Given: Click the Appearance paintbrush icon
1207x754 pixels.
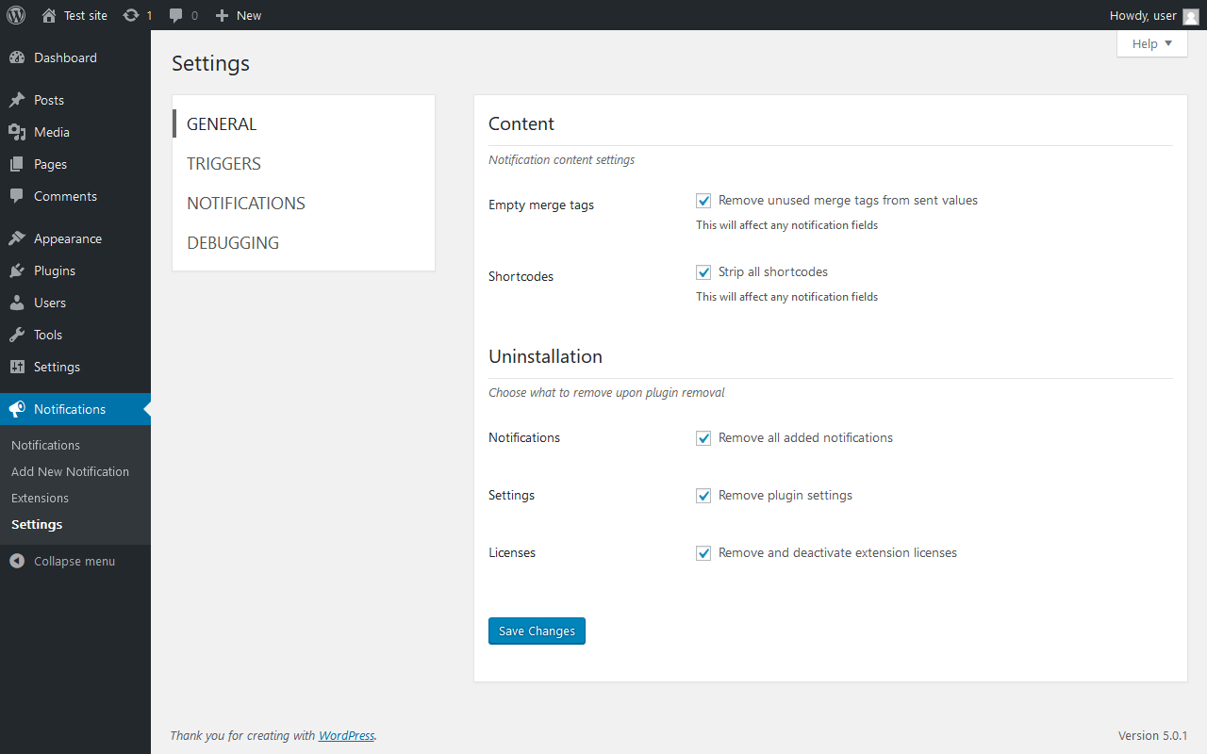Looking at the screenshot, I should (x=17, y=238).
